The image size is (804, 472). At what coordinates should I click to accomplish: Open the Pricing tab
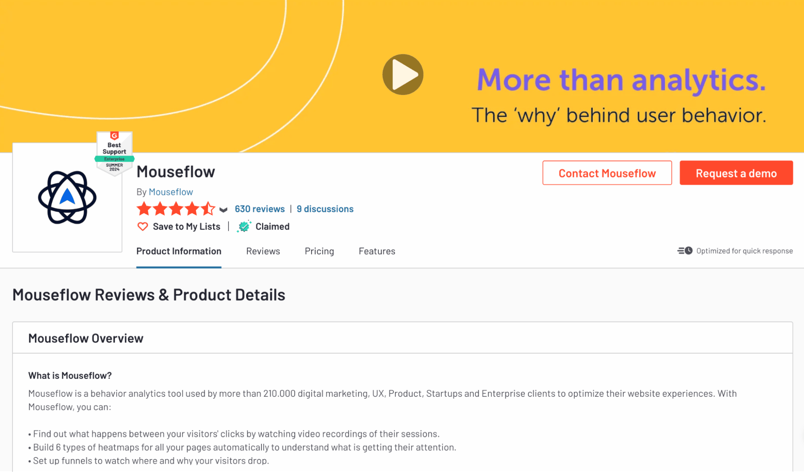pyautogui.click(x=319, y=251)
